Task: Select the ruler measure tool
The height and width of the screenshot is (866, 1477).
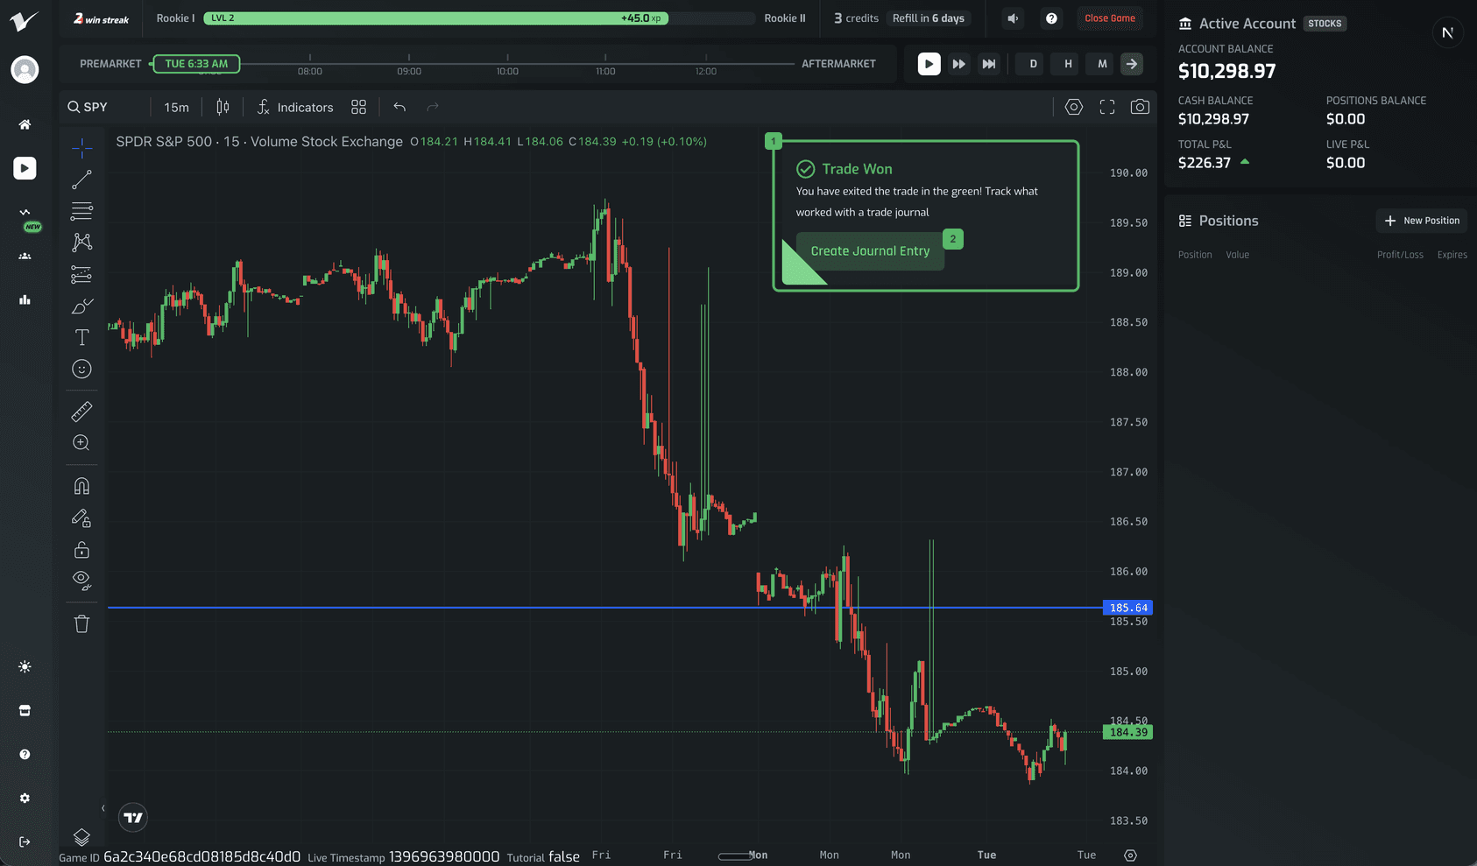Action: 81,412
